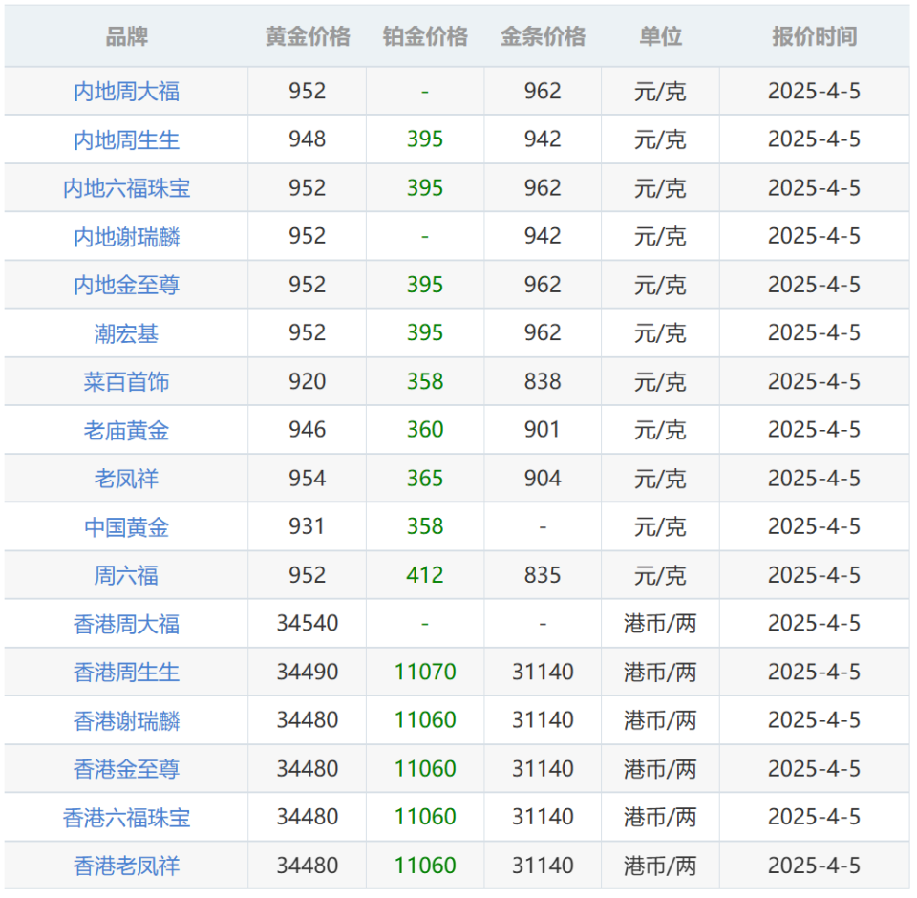Select gold bar price 962 for 潮宏基
This screenshot has height=898, width=917.
click(543, 332)
